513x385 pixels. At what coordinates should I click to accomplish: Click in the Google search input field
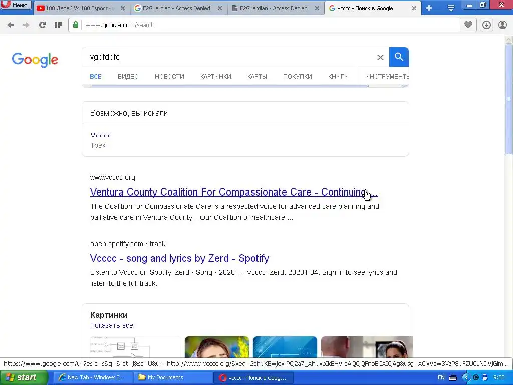point(229,57)
